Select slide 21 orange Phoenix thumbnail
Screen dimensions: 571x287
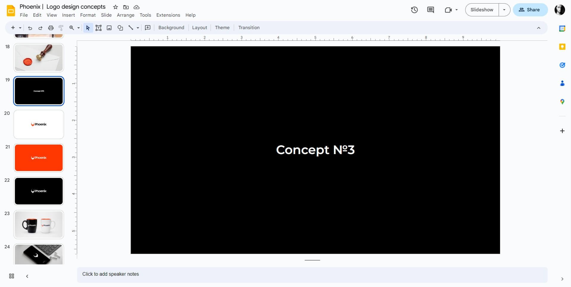(x=39, y=158)
